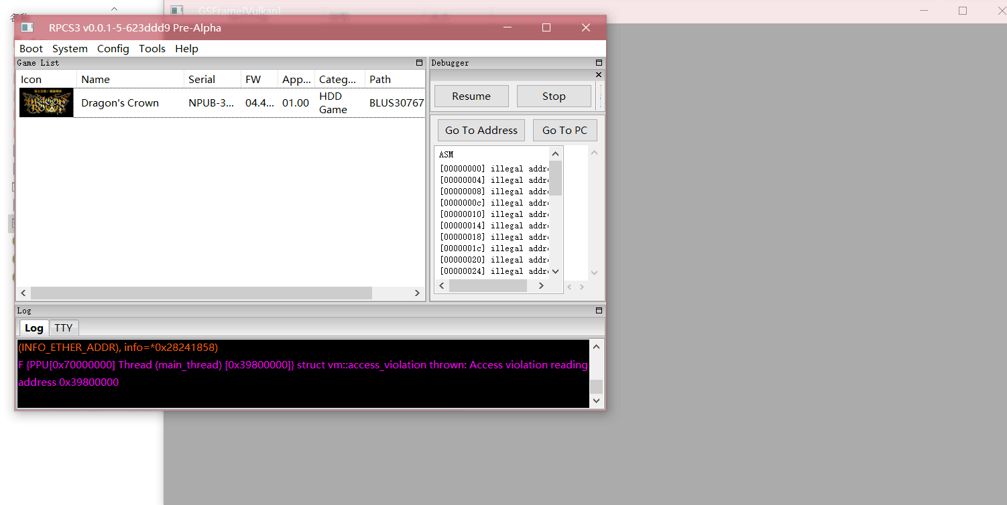The height and width of the screenshot is (505, 1007).
Task: Open the Config menu
Action: [x=113, y=49]
